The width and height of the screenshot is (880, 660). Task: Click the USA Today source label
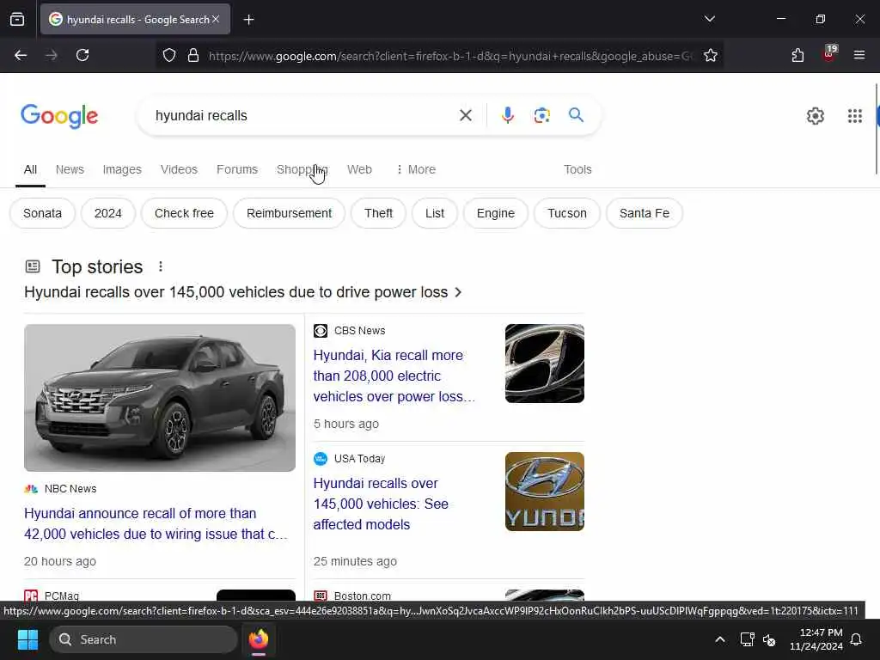pos(359,459)
